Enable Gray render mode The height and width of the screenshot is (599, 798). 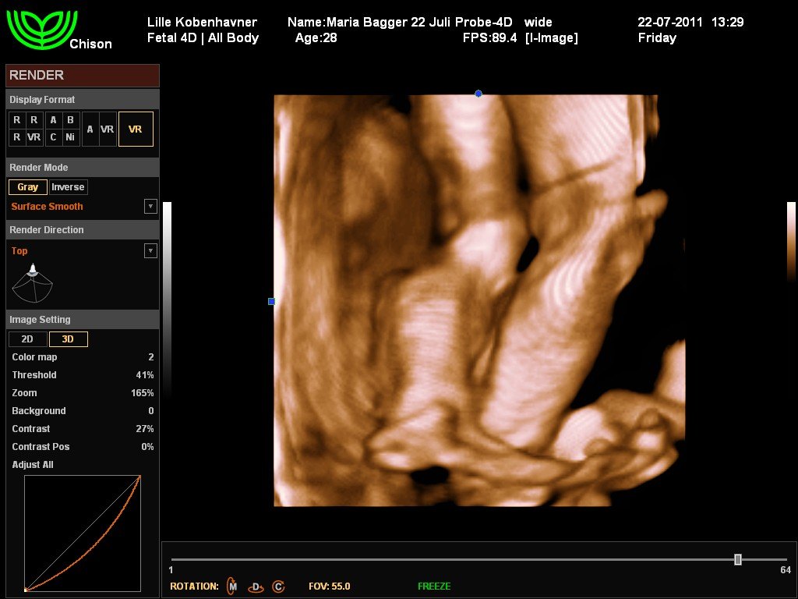point(28,187)
